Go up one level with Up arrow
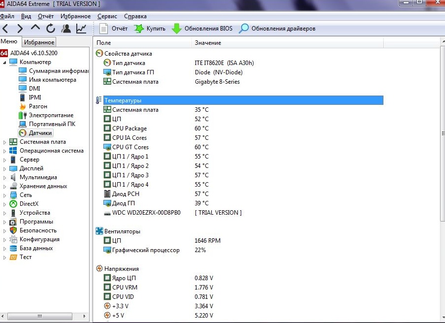Viewport: 445px width, 323px height. click(x=35, y=28)
